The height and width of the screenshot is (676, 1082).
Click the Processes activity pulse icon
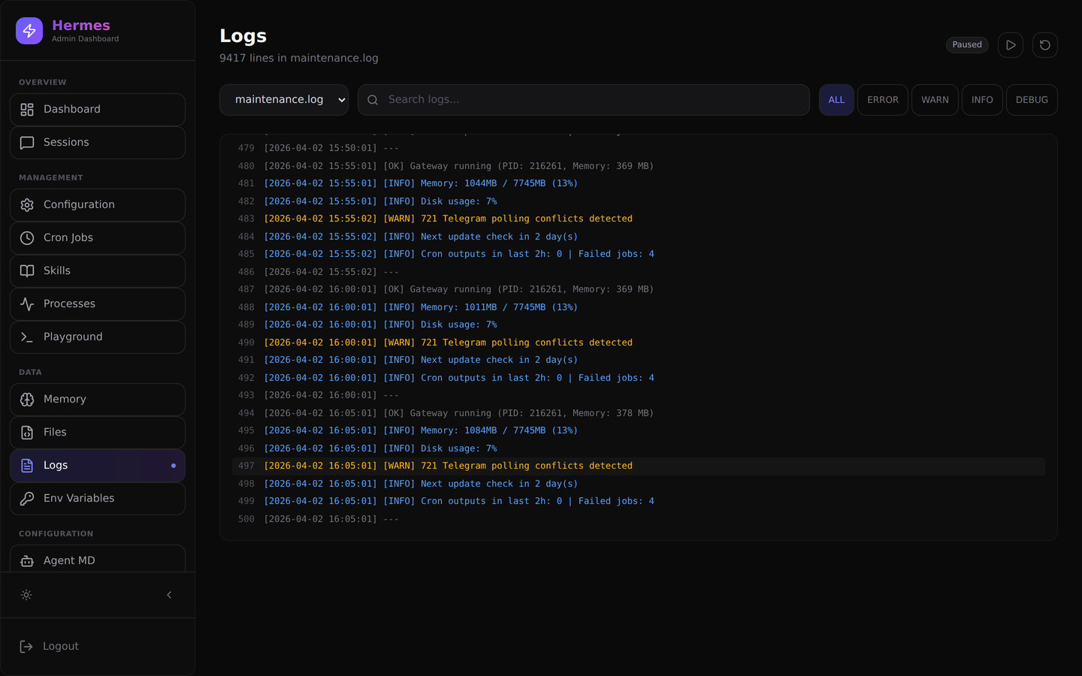tap(27, 304)
